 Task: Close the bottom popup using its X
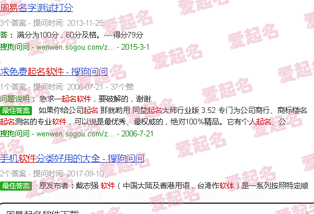pyautogui.click(x=308, y=212)
